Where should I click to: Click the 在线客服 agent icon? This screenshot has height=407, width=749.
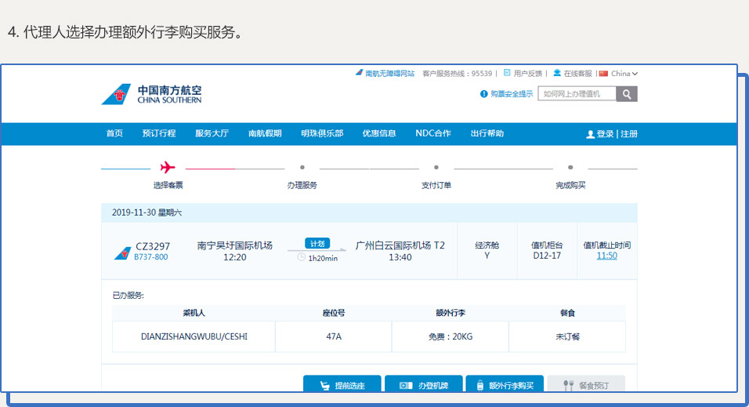(x=557, y=73)
